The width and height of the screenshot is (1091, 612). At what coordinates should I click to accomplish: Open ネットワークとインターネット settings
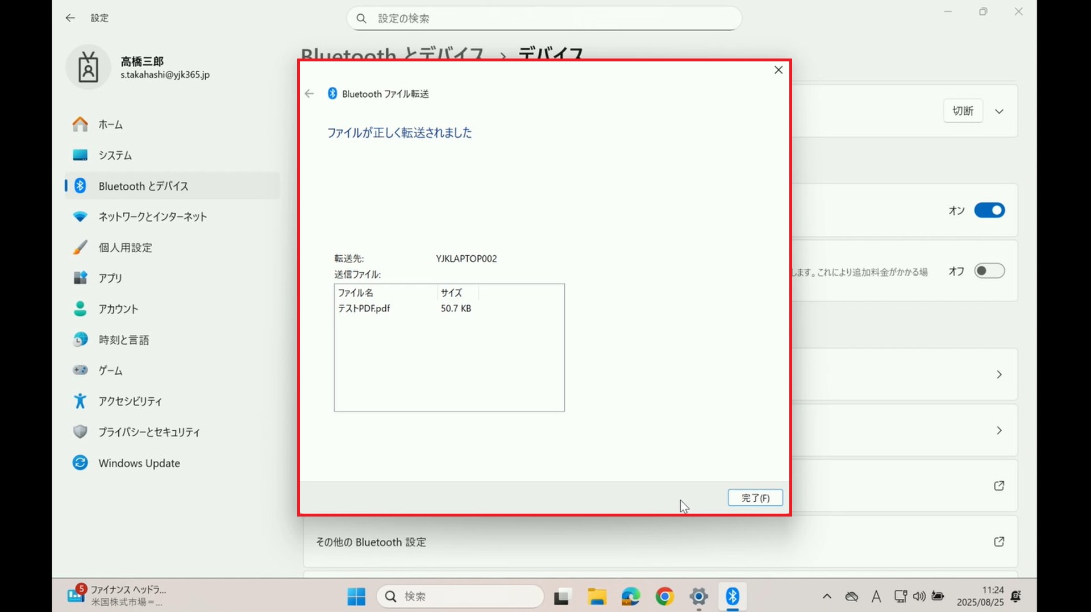[x=152, y=217]
